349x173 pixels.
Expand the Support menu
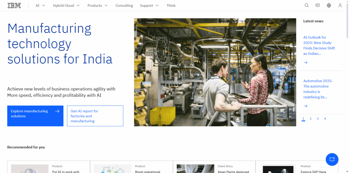pyautogui.click(x=149, y=5)
